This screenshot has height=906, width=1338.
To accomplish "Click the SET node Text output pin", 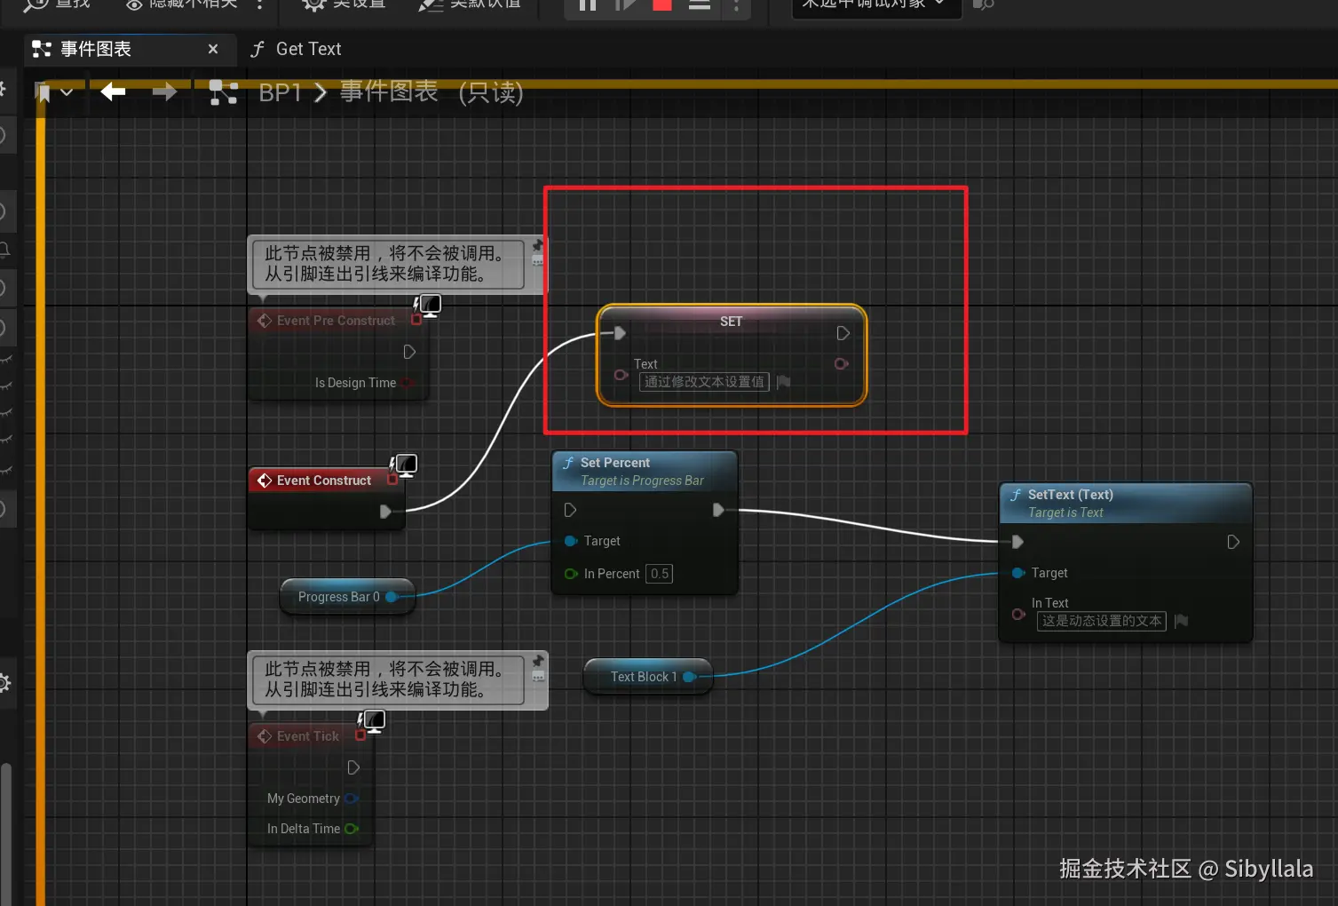I will click(841, 363).
